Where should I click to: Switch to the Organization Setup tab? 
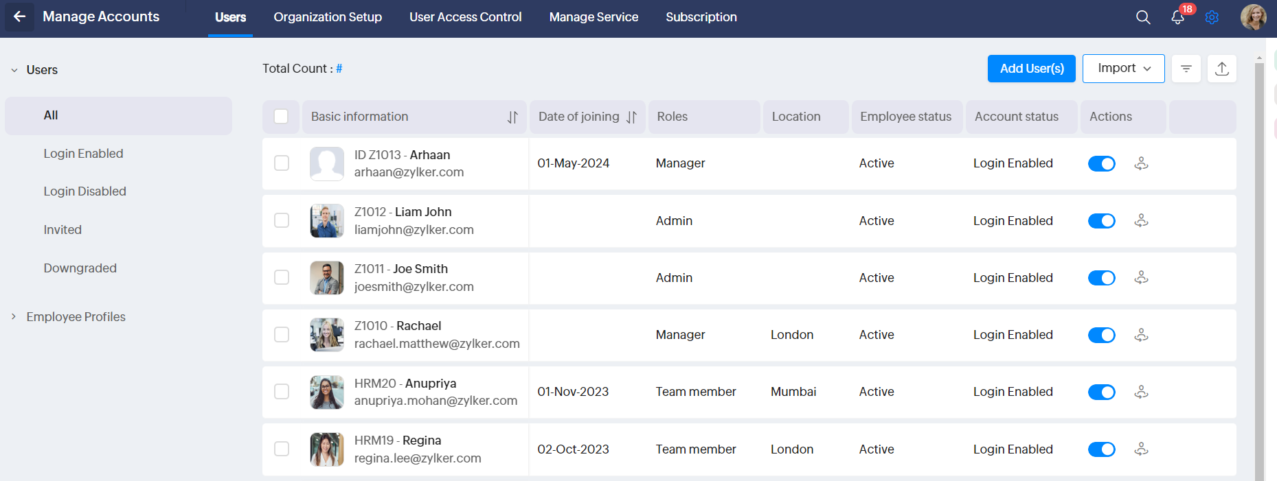[x=328, y=17]
